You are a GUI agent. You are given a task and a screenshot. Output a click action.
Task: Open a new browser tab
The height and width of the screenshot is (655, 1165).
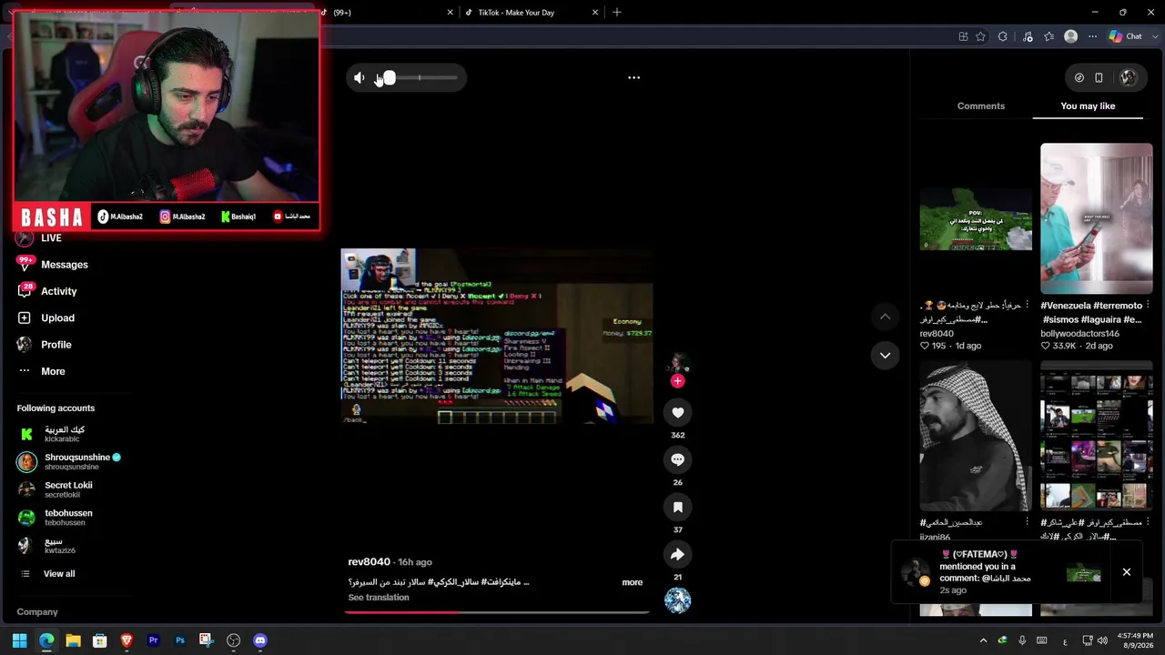617,13
